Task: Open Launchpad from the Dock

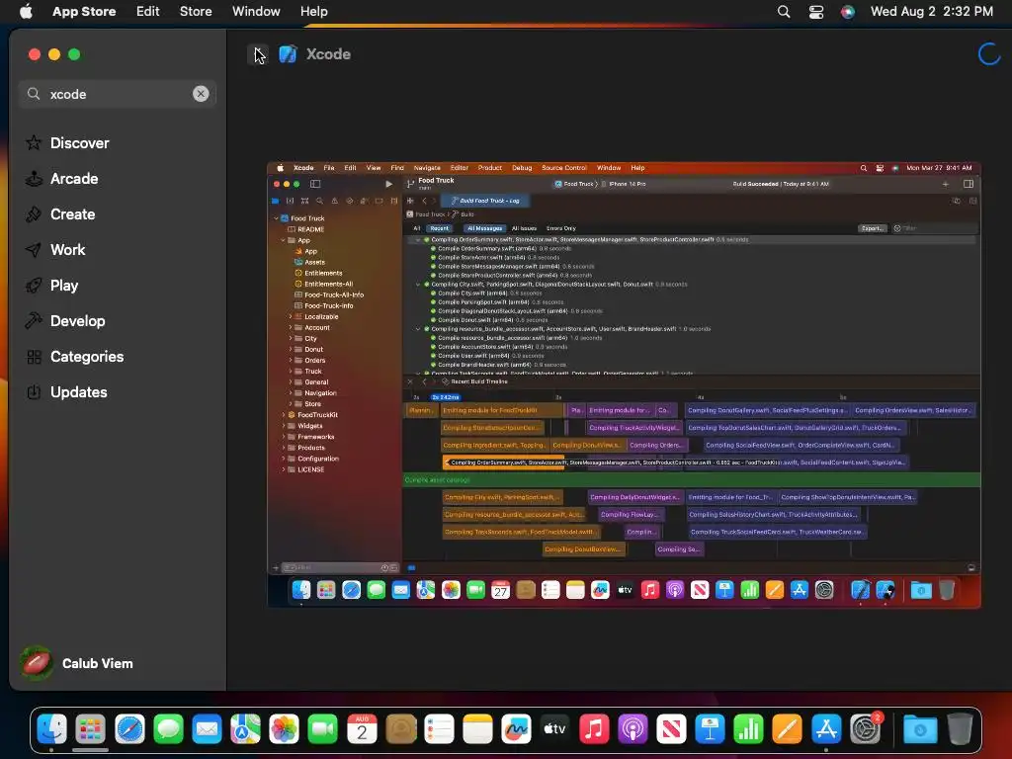Action: point(90,729)
